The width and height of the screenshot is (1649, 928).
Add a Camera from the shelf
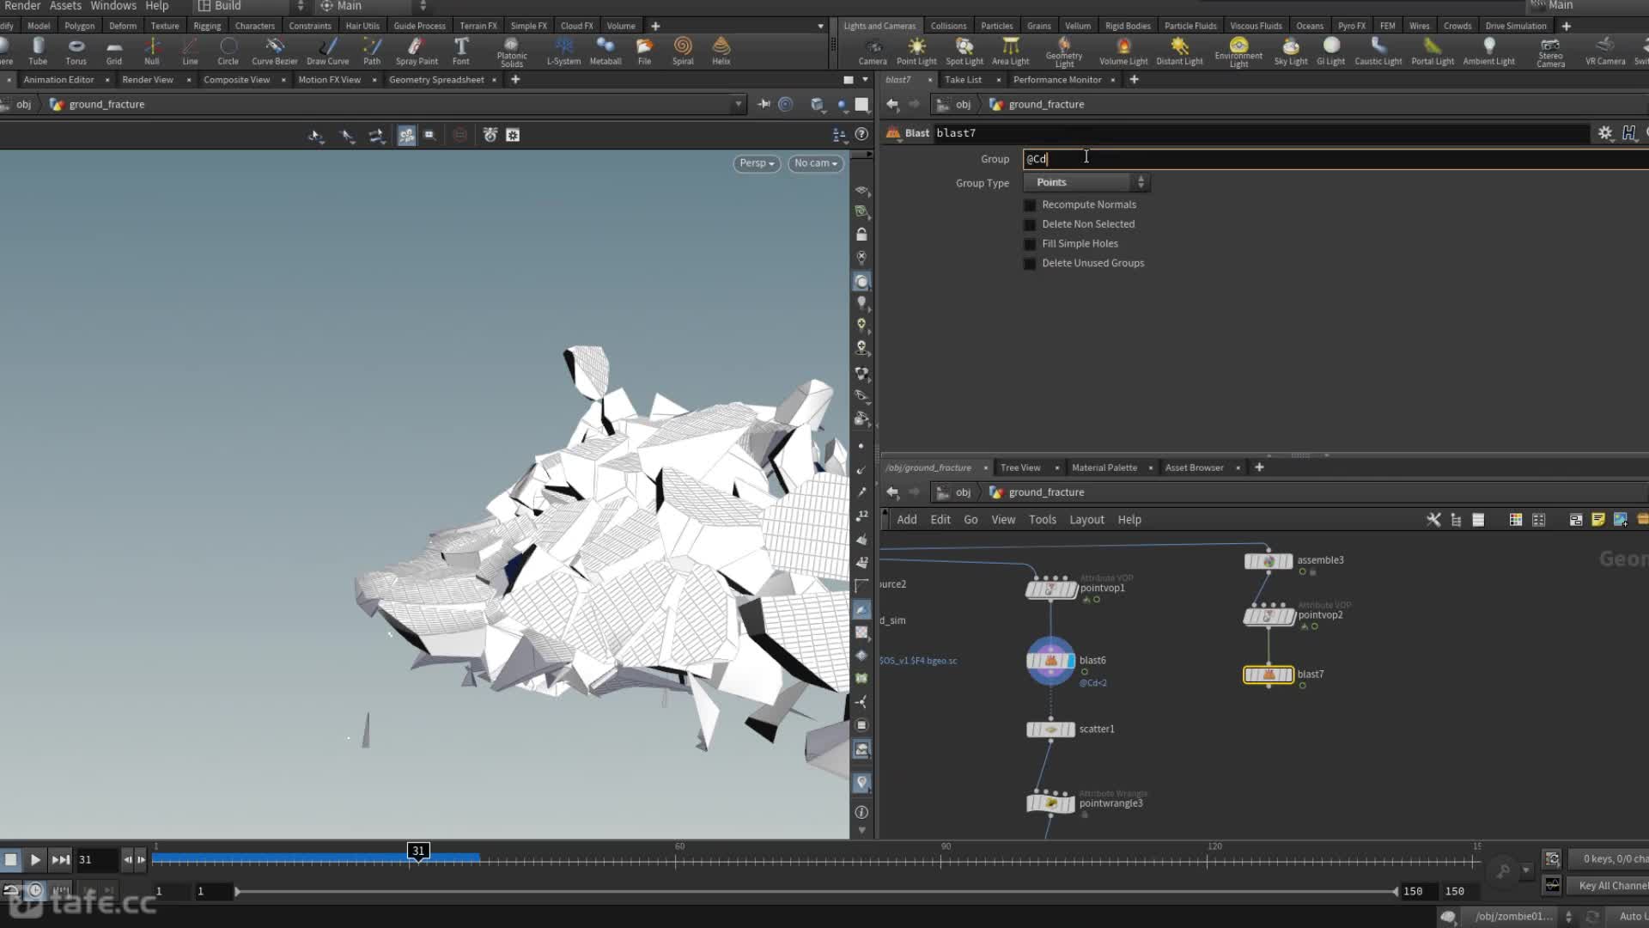click(873, 51)
